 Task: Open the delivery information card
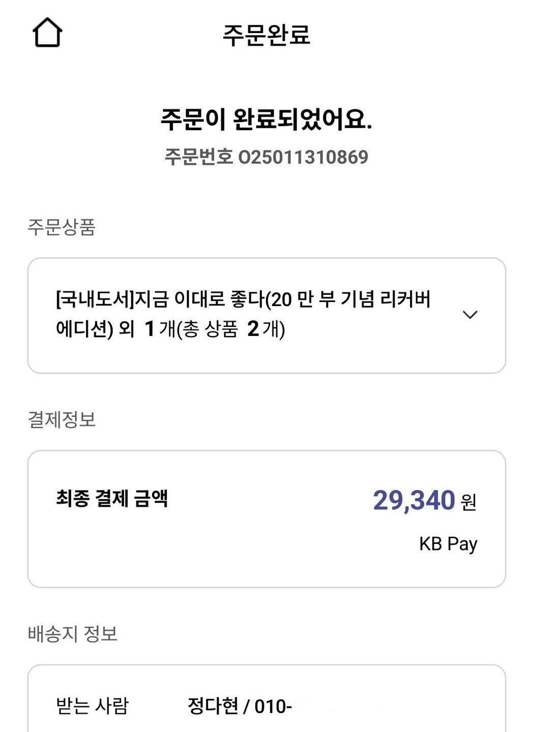[266, 699]
